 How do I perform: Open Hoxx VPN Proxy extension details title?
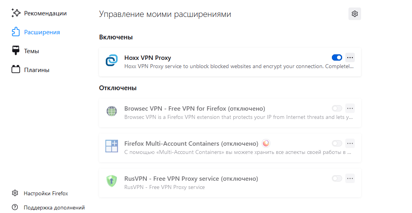tap(148, 57)
